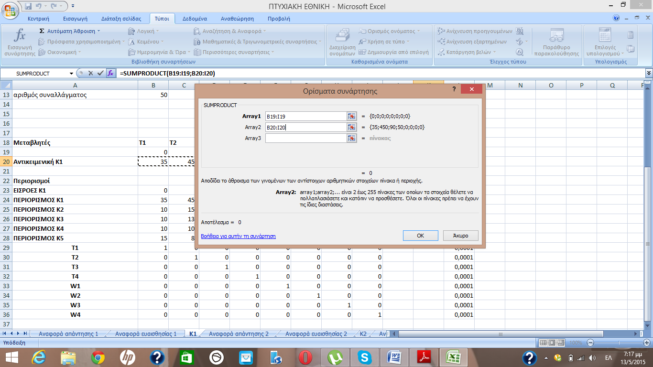This screenshot has width=653, height=367.
Task: Collapse dialog using Array2 range selector icon
Action: point(352,127)
